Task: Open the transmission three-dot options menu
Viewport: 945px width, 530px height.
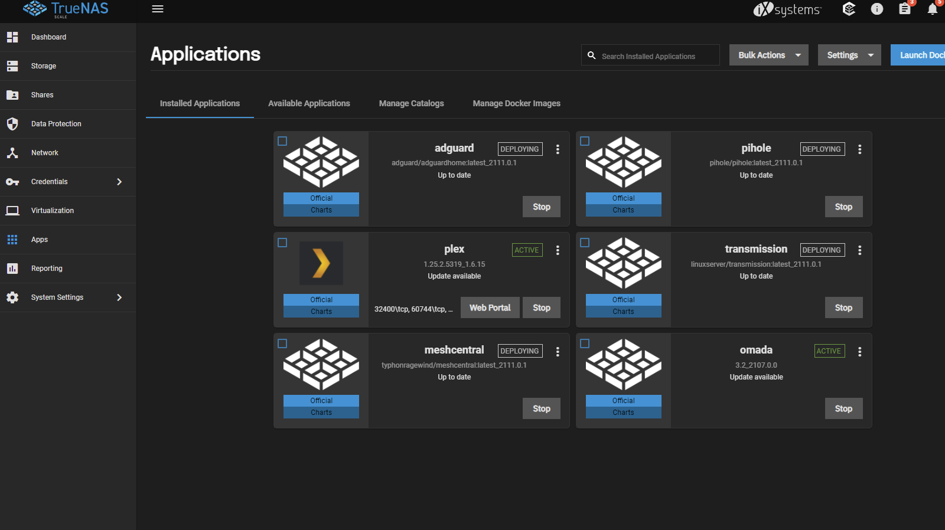Action: [x=860, y=250]
